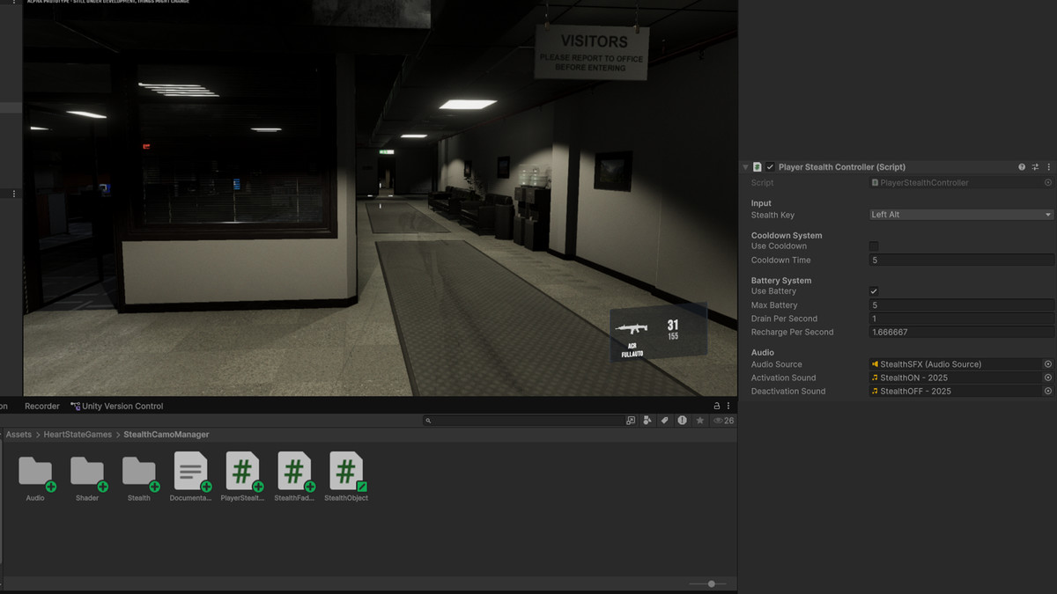The height and width of the screenshot is (594, 1057).
Task: Pick object for Activation Sound field
Action: (1048, 378)
